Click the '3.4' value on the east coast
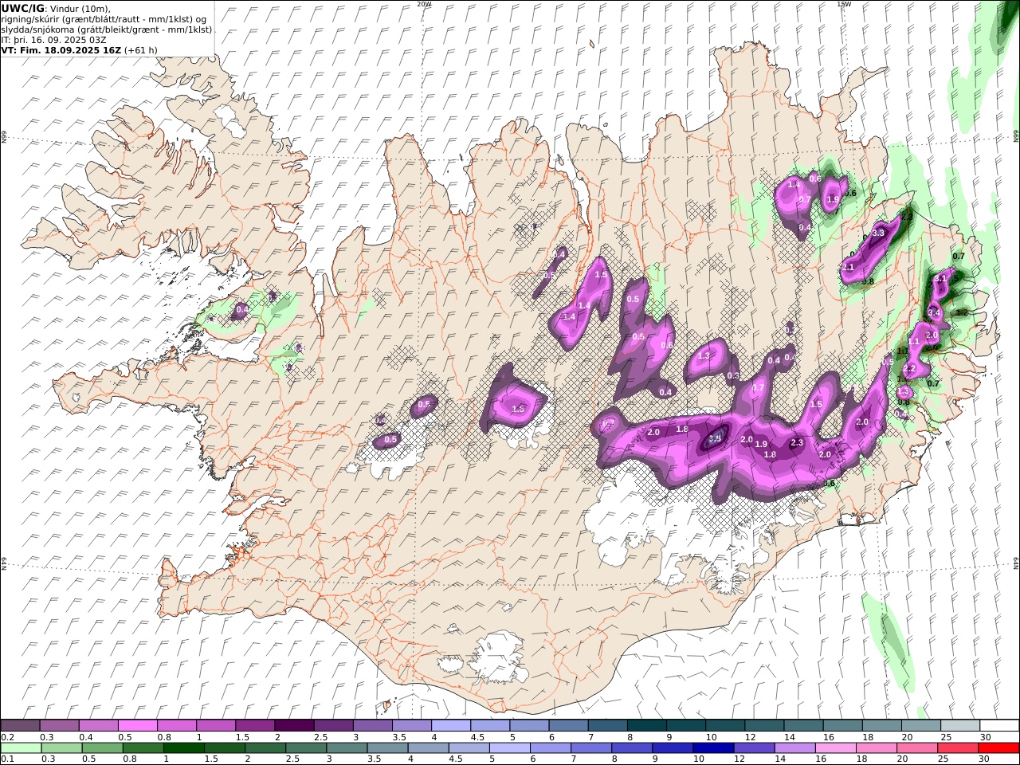This screenshot has width=1020, height=765. pyautogui.click(x=935, y=313)
